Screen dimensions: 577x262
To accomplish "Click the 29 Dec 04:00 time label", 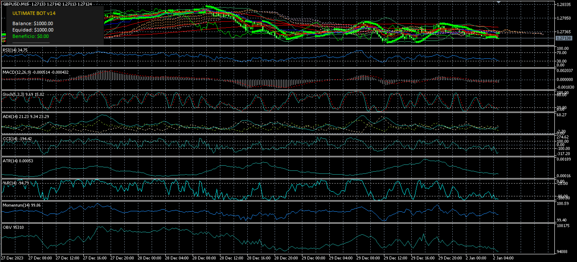I will 341,258.
